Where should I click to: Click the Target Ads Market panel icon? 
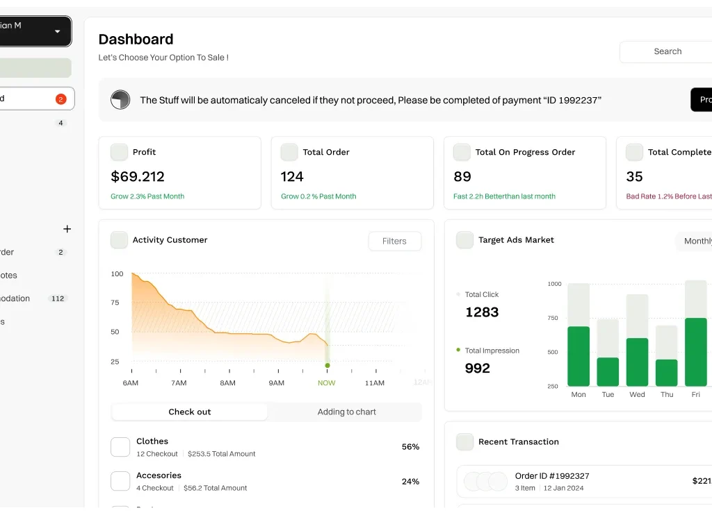pyautogui.click(x=464, y=240)
